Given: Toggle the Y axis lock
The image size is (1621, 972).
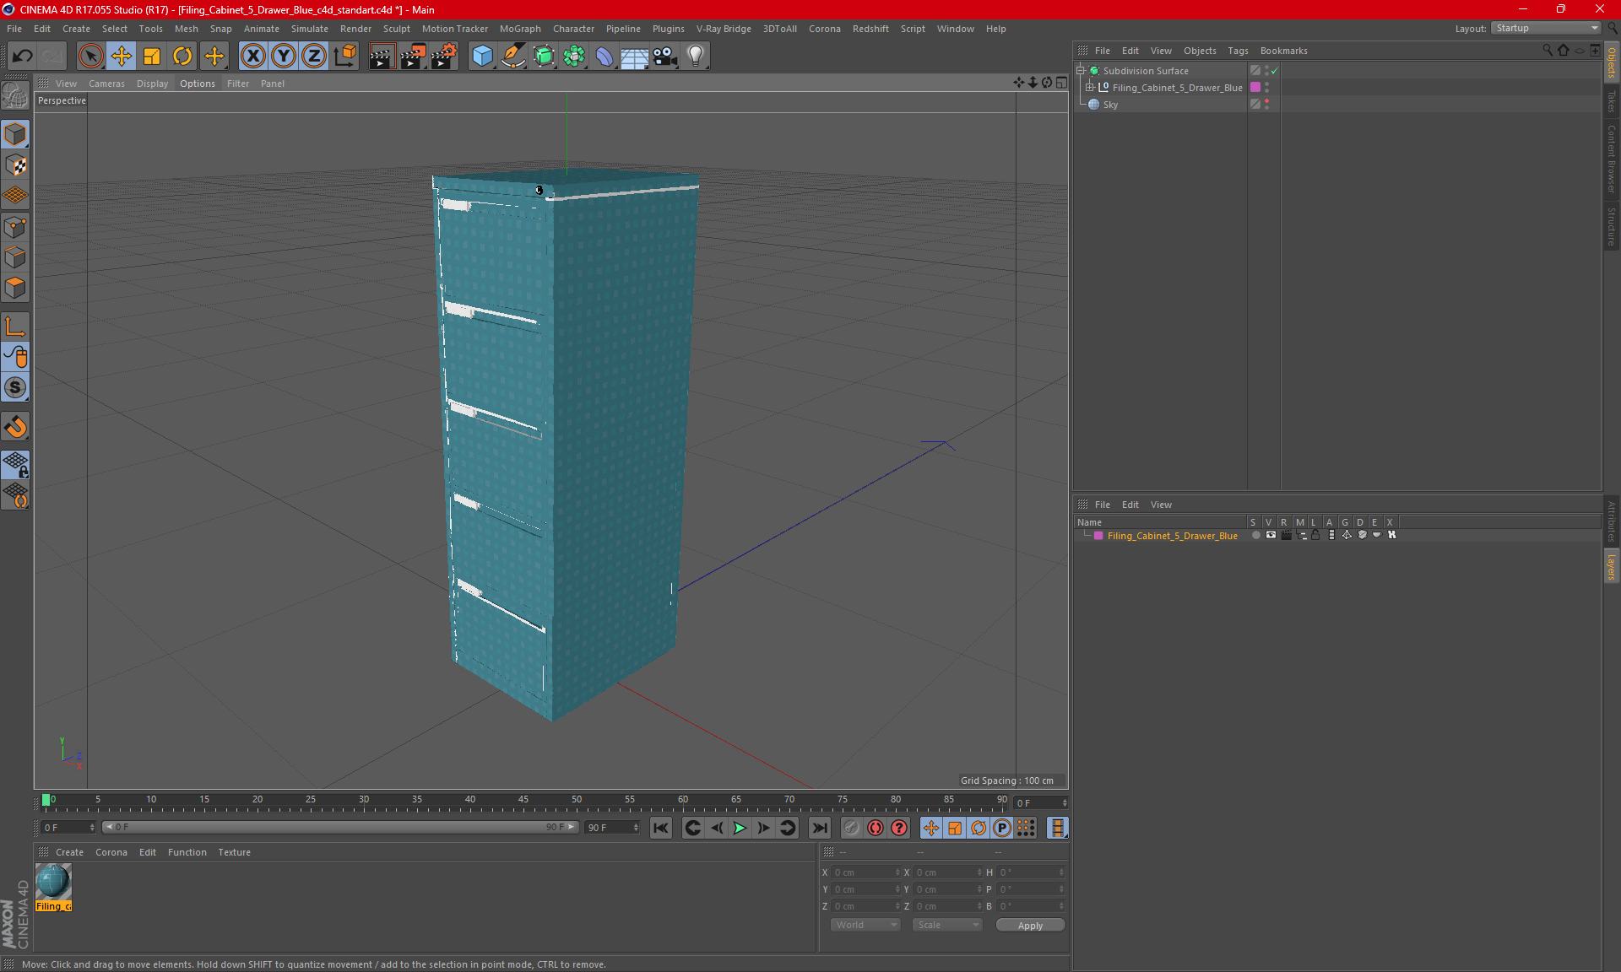Looking at the screenshot, I should coord(284,56).
